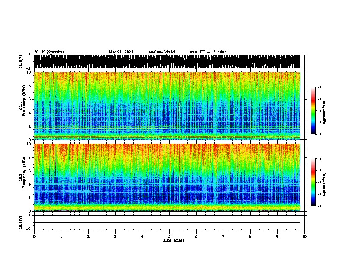The image size is (343, 265).
Task: Select the "start UT = 5 : 40: 1" text
Action: 209,52
